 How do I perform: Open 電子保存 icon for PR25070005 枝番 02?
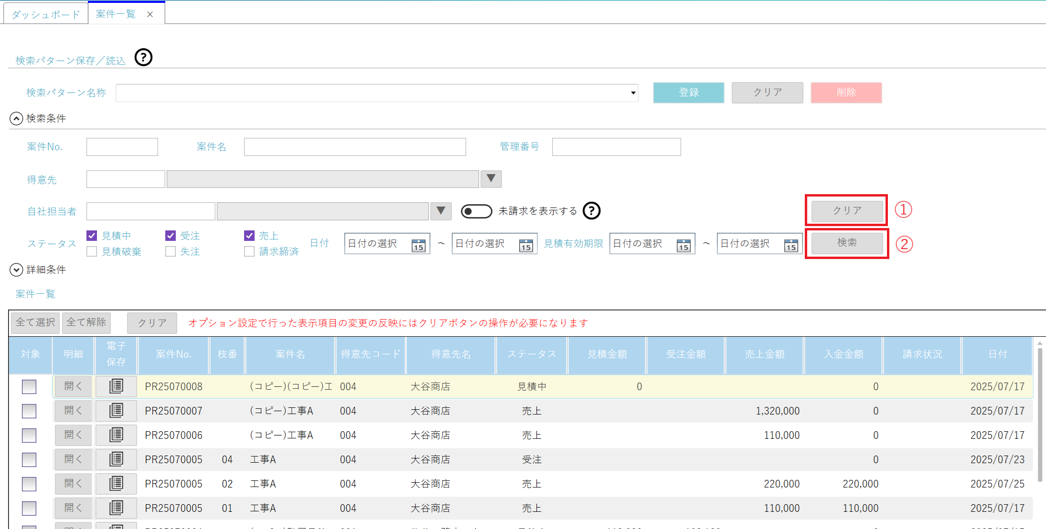click(116, 483)
